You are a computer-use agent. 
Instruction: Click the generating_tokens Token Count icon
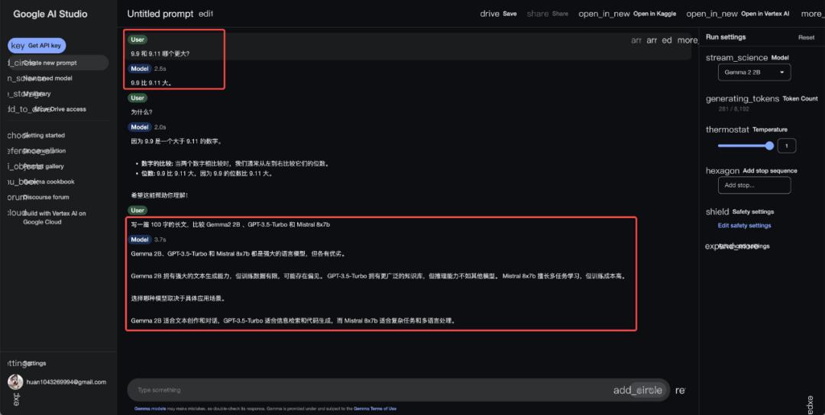[742, 98]
